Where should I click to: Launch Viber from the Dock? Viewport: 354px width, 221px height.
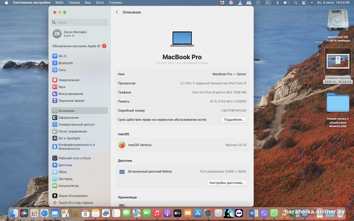(x=264, y=213)
